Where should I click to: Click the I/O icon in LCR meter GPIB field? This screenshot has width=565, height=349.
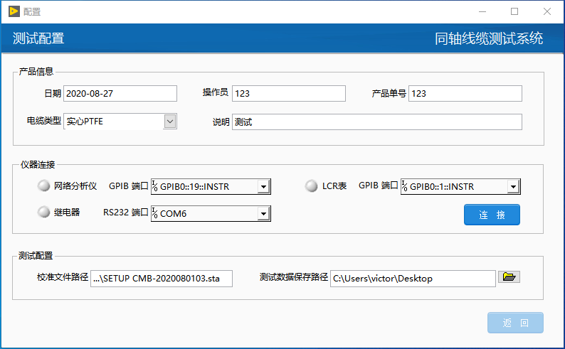click(x=405, y=187)
